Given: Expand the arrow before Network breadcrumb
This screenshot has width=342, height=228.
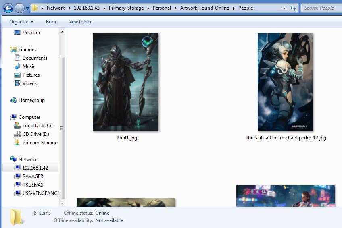Looking at the screenshot, I should point(42,8).
